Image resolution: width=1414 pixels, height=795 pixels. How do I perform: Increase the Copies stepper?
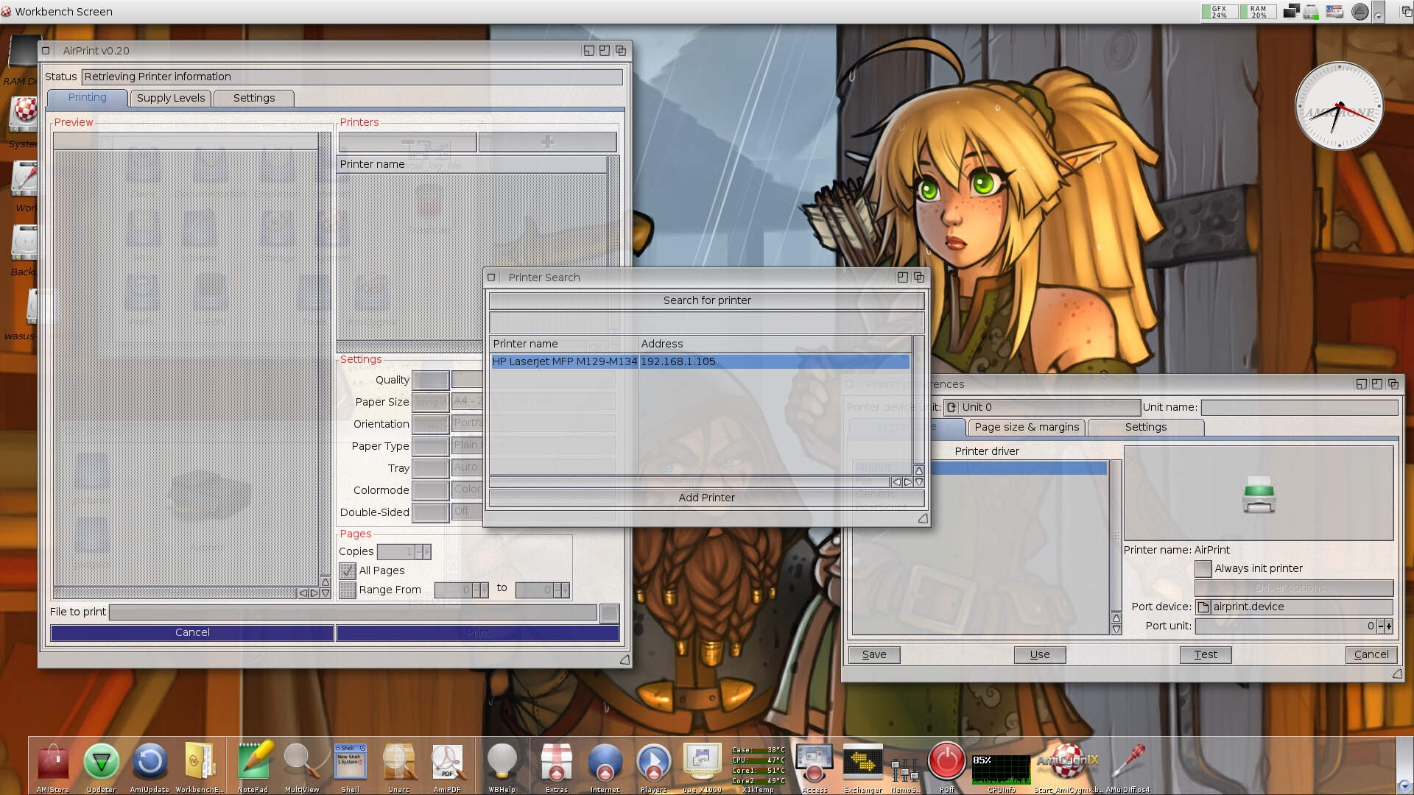(x=426, y=552)
